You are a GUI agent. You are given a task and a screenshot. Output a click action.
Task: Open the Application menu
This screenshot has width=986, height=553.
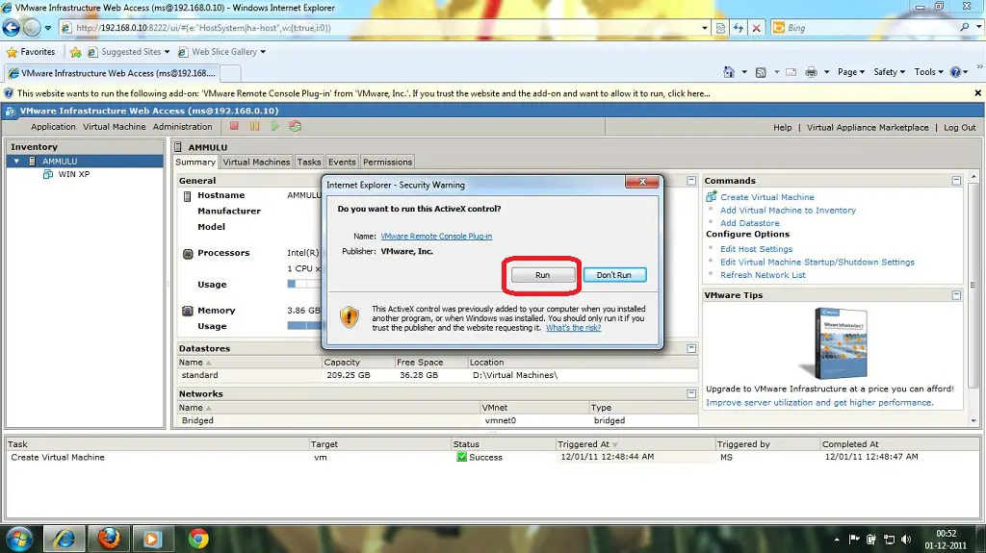tap(53, 126)
